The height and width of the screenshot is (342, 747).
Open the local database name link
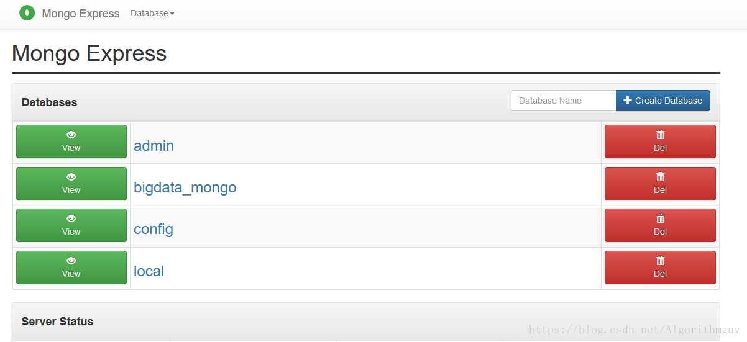[149, 271]
